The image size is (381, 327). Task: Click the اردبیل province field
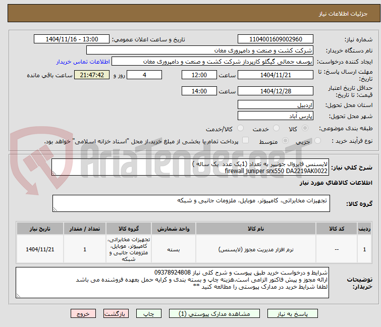276,104
